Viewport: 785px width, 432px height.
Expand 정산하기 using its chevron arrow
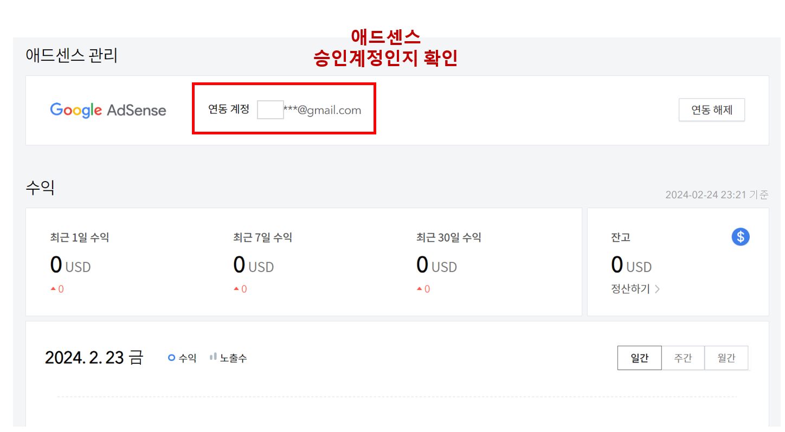657,289
